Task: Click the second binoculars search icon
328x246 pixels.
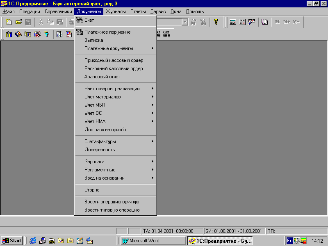Action: [203, 22]
